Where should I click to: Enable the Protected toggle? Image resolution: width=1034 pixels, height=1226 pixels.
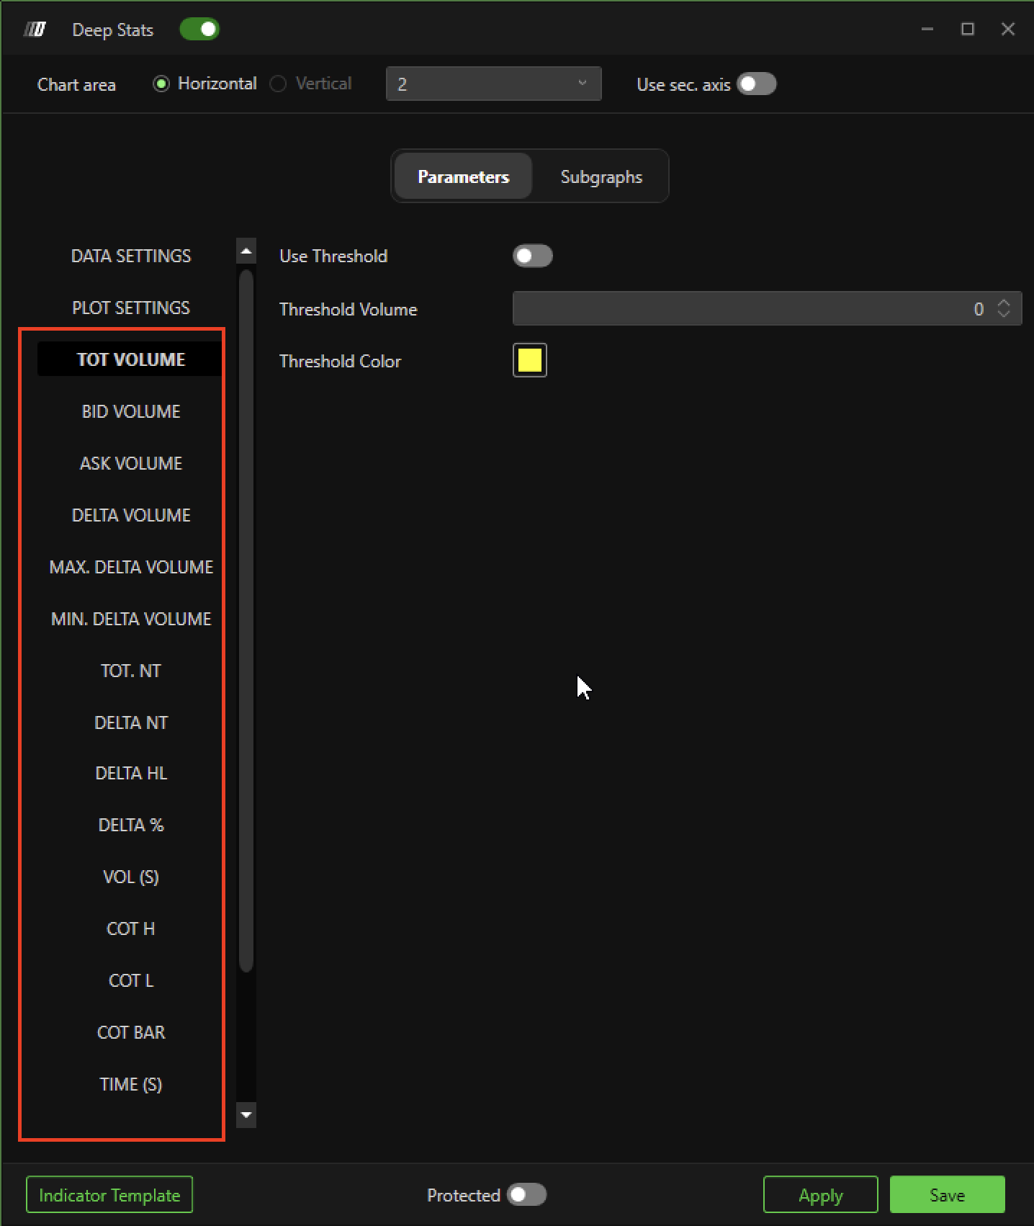click(x=526, y=1195)
